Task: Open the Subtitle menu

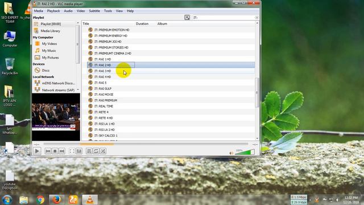Action: (94, 11)
